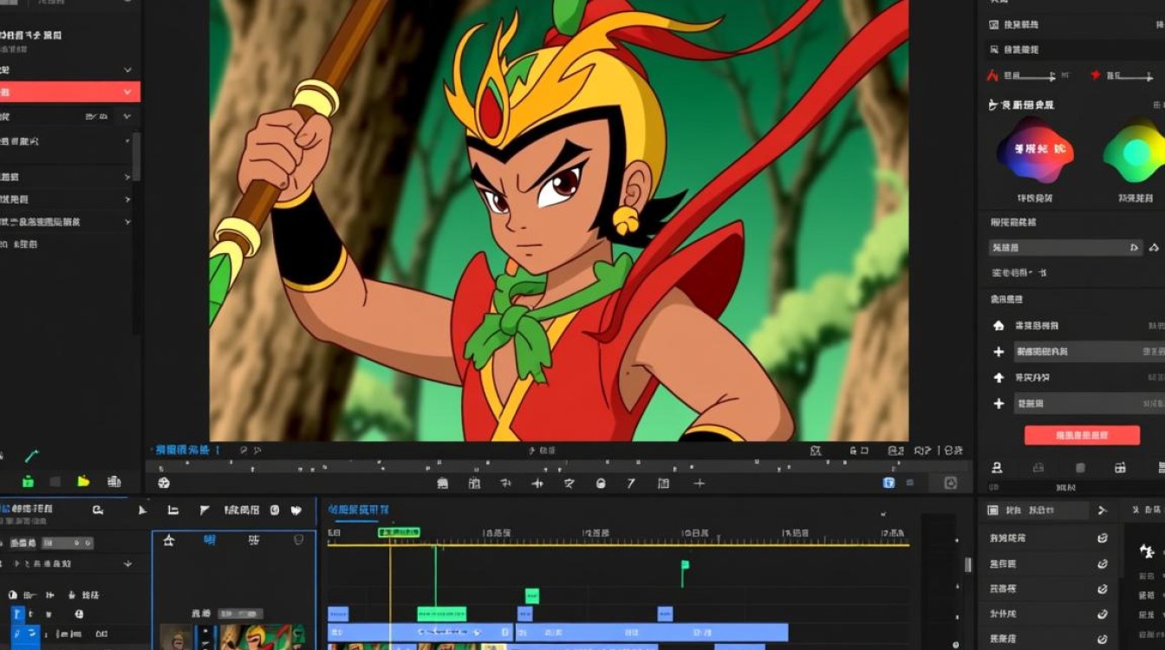Open the gray dropdown field in right panel

click(x=1065, y=248)
